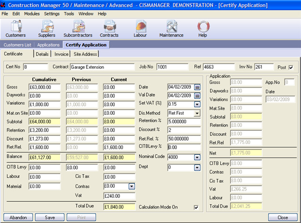Open the Settings menu
Image resolution: width=301 pixels, height=223 pixels.
[52, 14]
